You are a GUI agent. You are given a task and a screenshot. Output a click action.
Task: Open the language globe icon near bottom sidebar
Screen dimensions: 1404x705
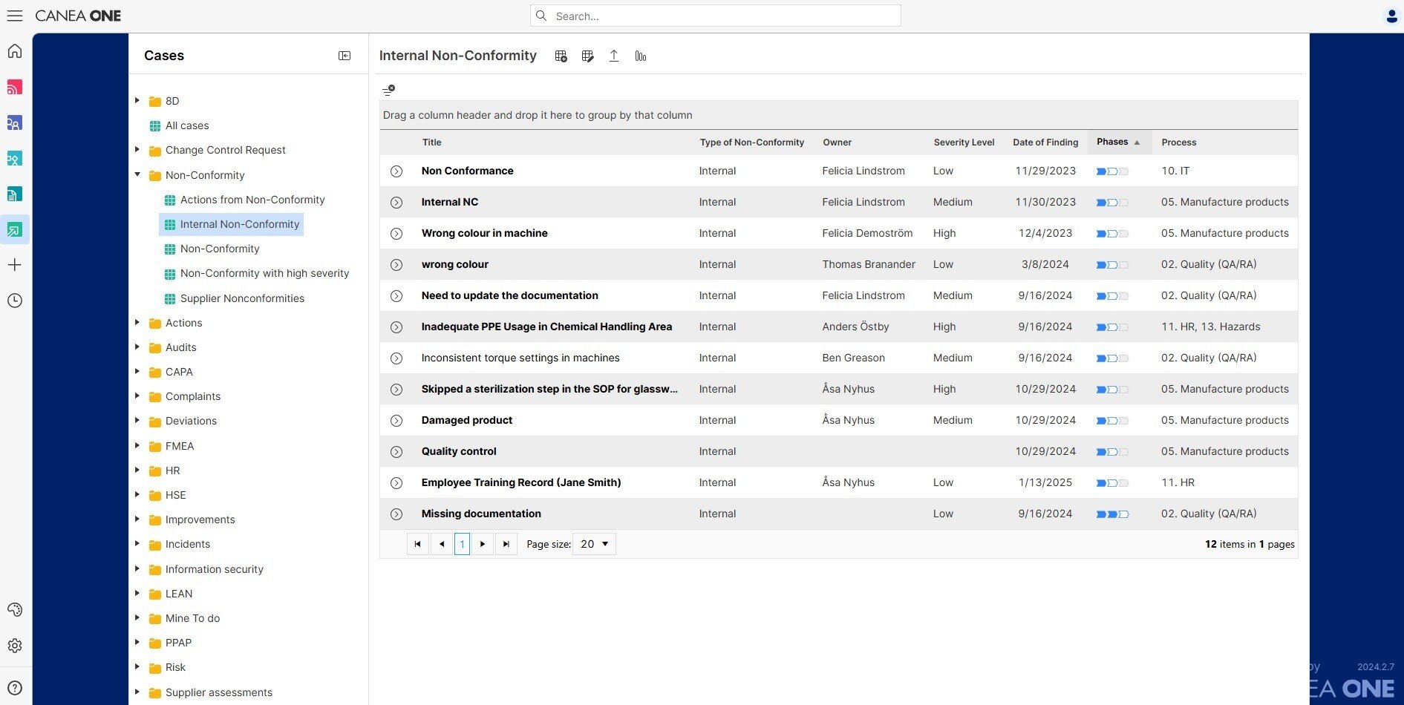tap(15, 609)
